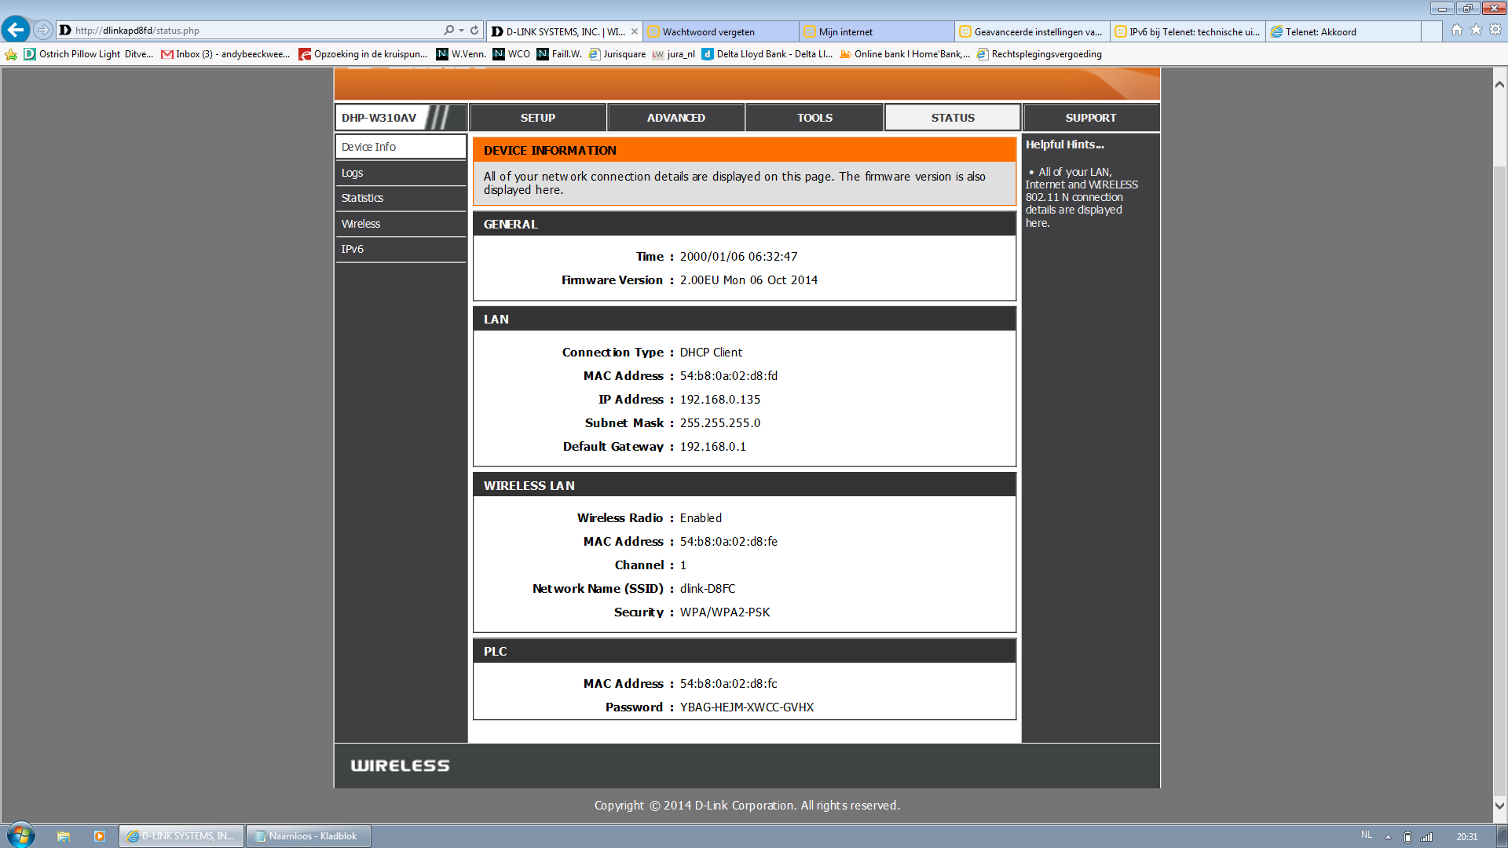Open the jura_nl bookmark
The image size is (1508, 848).
click(674, 54)
